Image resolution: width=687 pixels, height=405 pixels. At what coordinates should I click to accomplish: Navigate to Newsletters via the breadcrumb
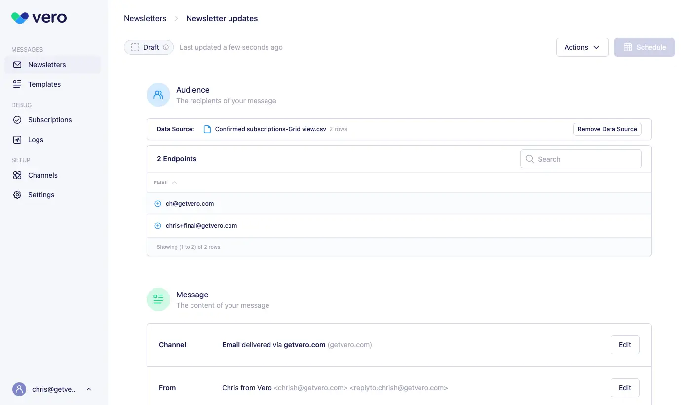pos(145,18)
